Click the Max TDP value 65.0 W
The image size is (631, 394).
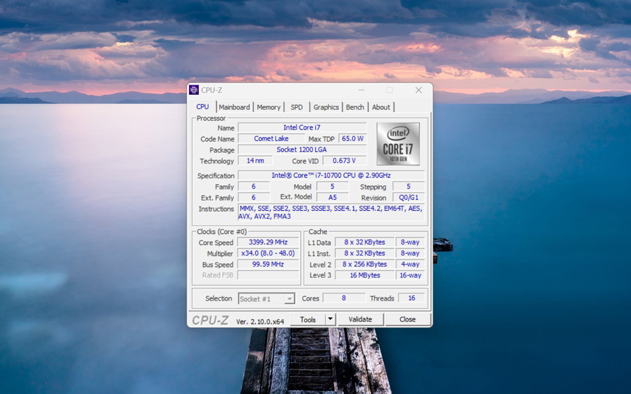pyautogui.click(x=352, y=138)
